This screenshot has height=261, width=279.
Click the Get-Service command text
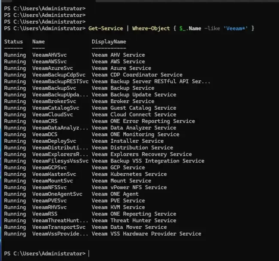pyautogui.click(x=106, y=28)
